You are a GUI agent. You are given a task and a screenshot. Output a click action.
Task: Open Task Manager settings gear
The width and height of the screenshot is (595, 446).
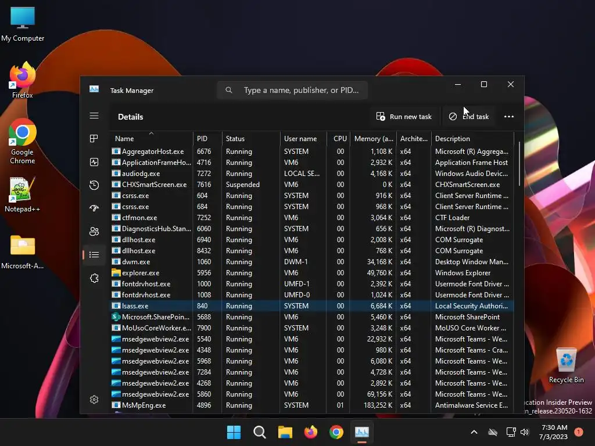94,400
